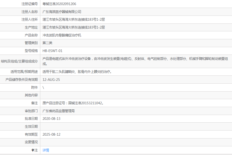Click the 型号规格 label
Screen dimensions: 232x155
tap(31, 51)
